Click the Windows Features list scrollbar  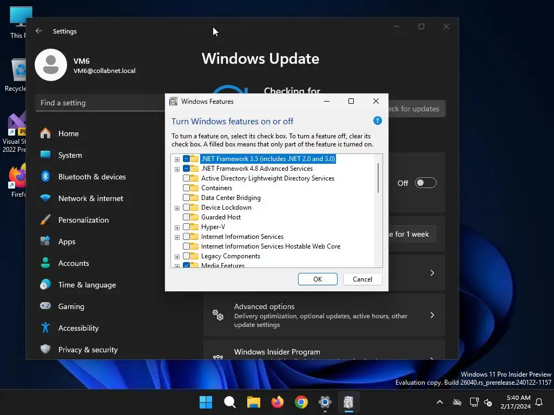pyautogui.click(x=378, y=178)
